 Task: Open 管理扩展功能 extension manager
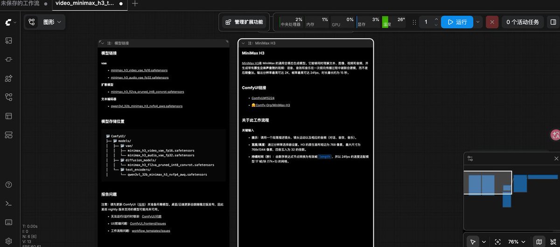[244, 22]
